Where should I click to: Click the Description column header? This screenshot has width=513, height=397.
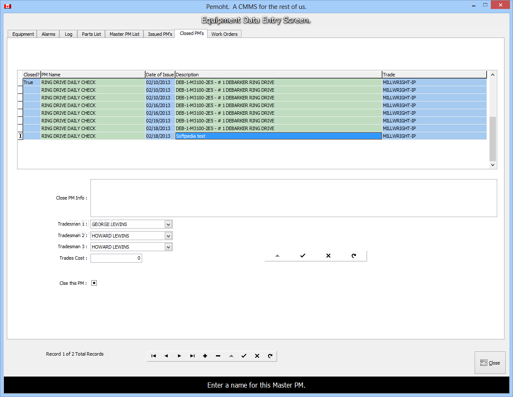click(x=279, y=75)
